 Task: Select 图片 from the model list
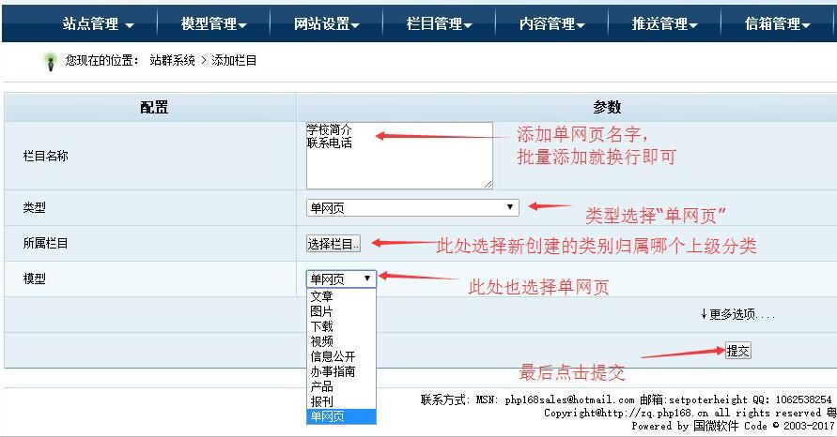[x=341, y=311]
